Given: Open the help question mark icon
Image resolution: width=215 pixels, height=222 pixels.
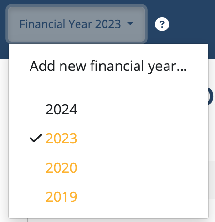Looking at the screenshot, I should tap(162, 24).
